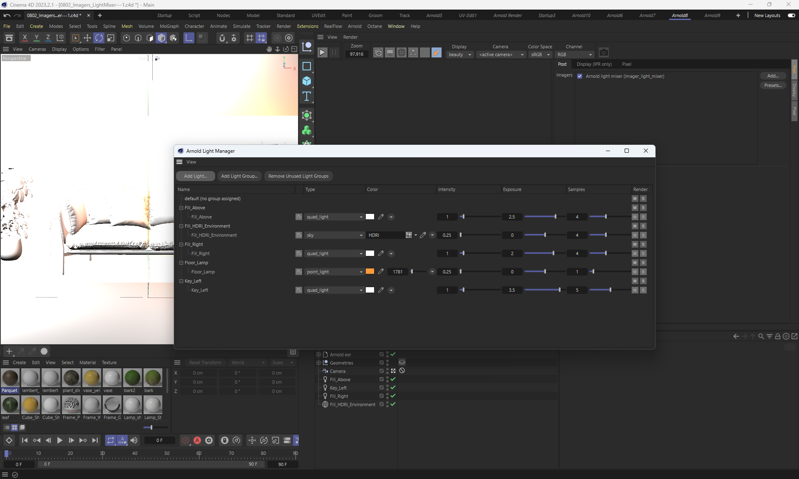This screenshot has height=479, width=799.
Task: Select the Cube primitive tool
Action: (x=307, y=81)
